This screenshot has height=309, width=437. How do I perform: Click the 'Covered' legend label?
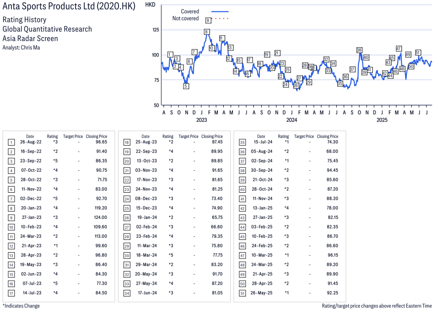click(x=190, y=11)
